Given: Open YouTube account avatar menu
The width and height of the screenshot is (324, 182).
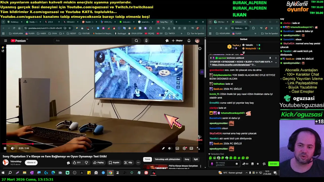Looking at the screenshot, I should [x=197, y=41].
